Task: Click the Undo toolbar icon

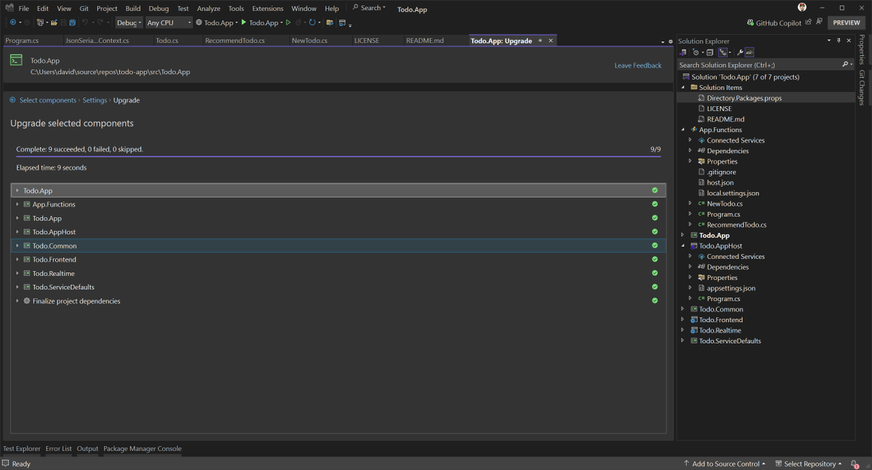Action: tap(85, 23)
